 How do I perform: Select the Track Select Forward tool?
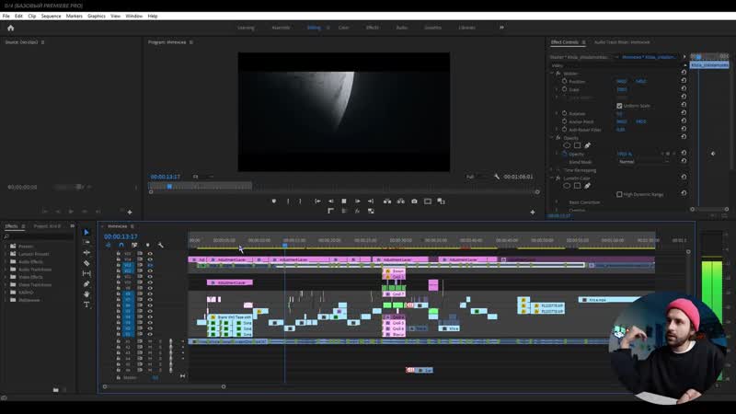point(86,242)
